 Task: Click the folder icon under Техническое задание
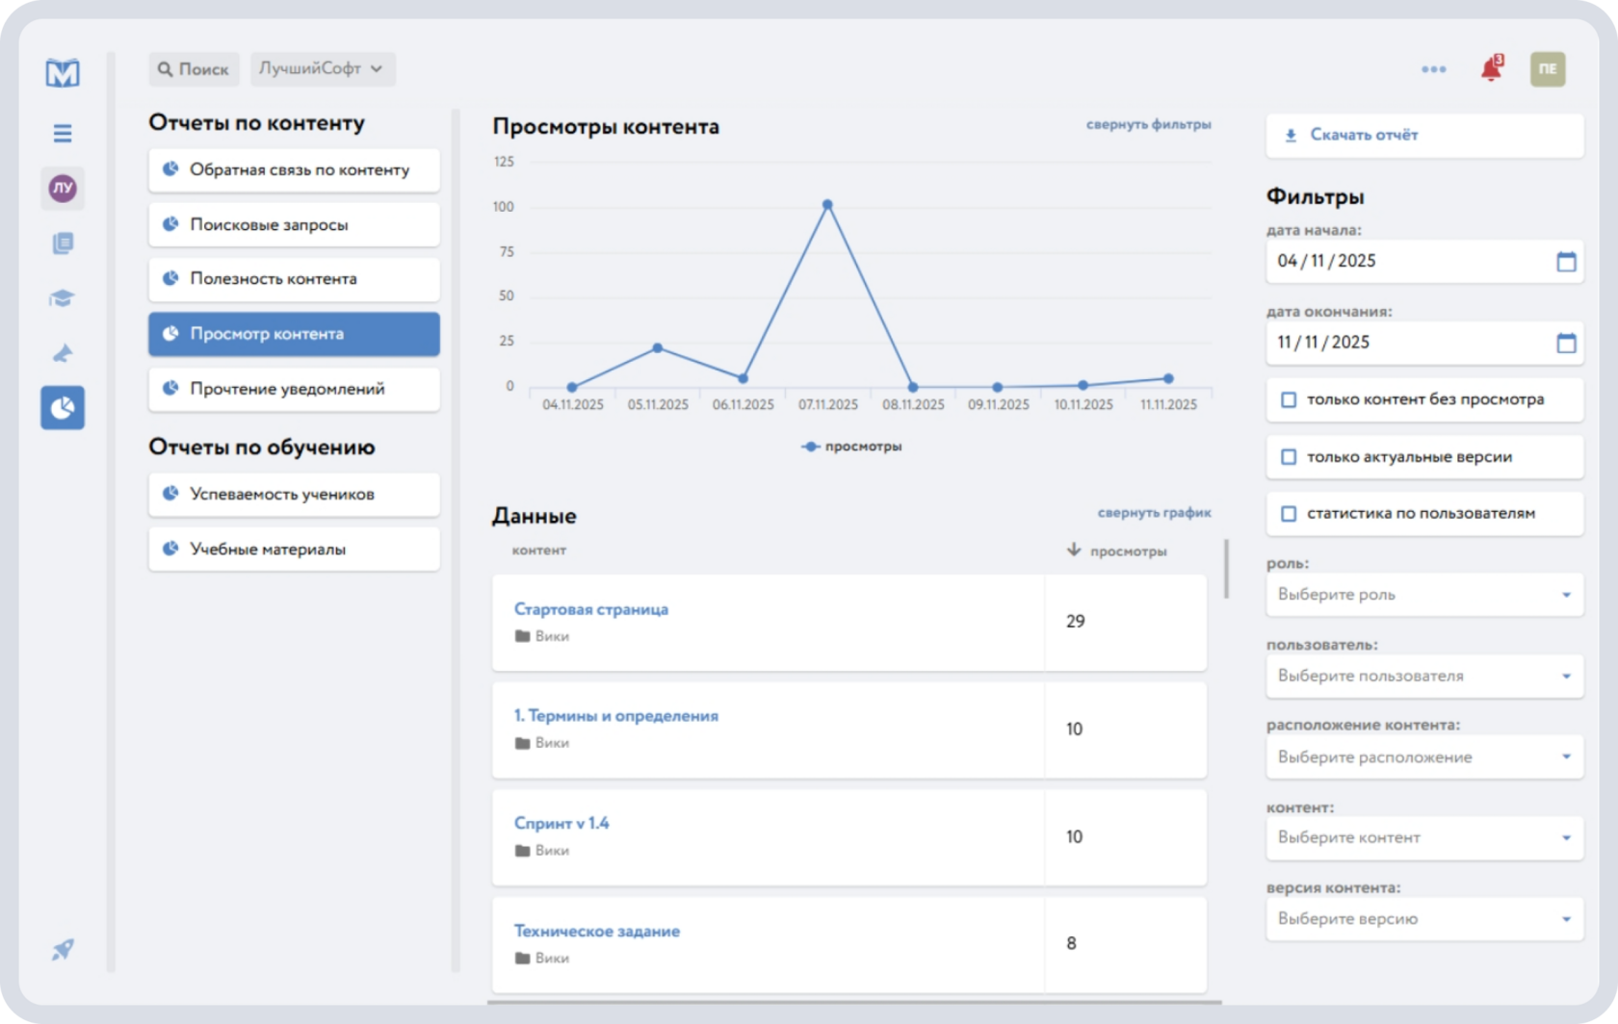pos(522,959)
